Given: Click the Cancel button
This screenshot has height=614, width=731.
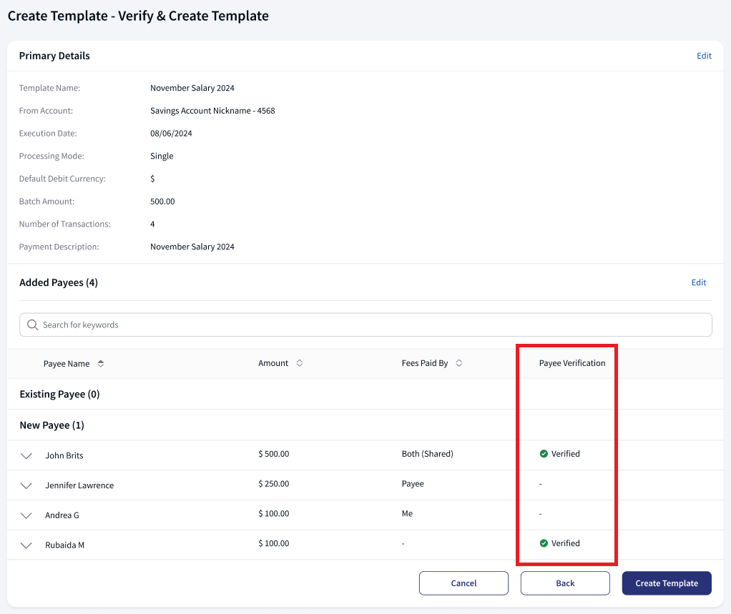Looking at the screenshot, I should coord(463,583).
